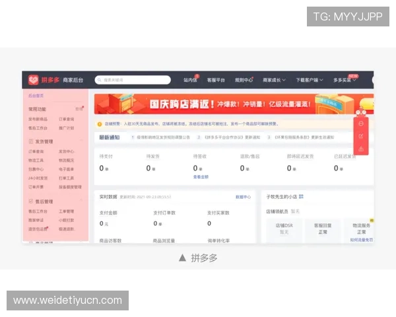Open 站内信 messages in top bar
The width and height of the screenshot is (396, 317).
(x=190, y=80)
